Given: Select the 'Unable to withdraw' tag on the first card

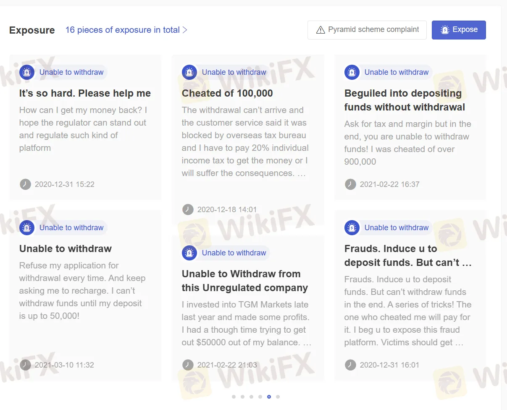Looking at the screenshot, I should click(72, 72).
